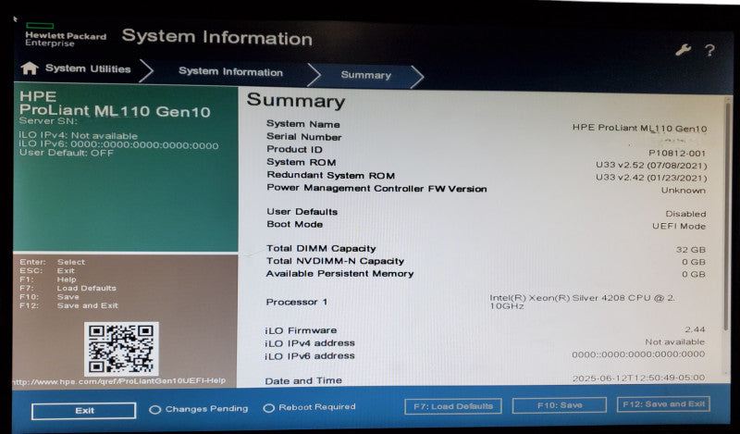The width and height of the screenshot is (740, 434).
Task: Click F7: Load Defaults button
Action: (453, 406)
